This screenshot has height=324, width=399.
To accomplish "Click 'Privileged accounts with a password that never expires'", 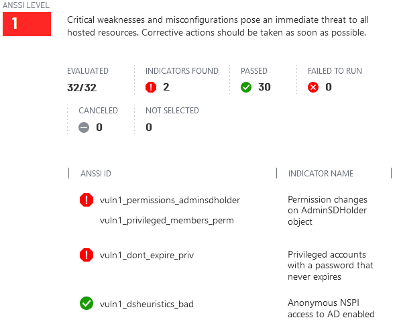I will [x=331, y=266].
